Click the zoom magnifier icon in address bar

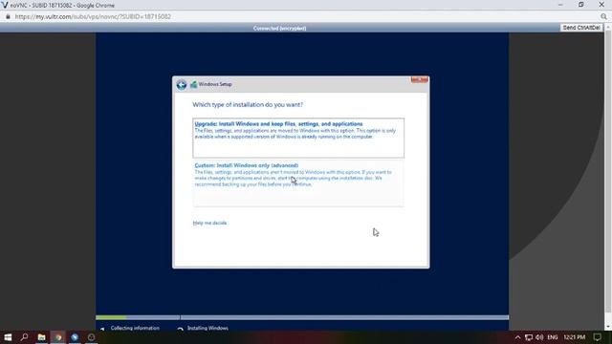[x=603, y=16]
